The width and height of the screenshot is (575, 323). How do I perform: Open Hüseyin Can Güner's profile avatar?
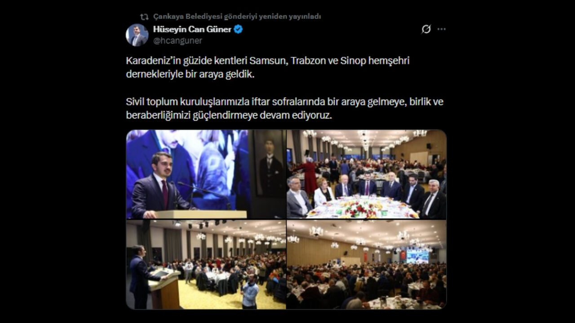click(137, 35)
